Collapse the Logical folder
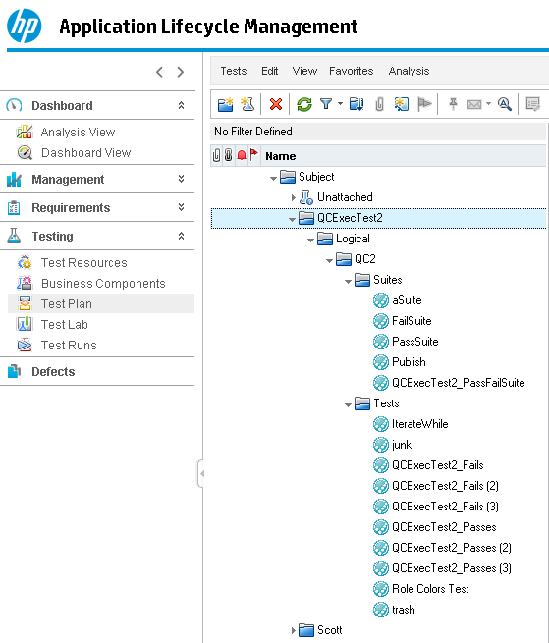The image size is (549, 643). coord(311,240)
